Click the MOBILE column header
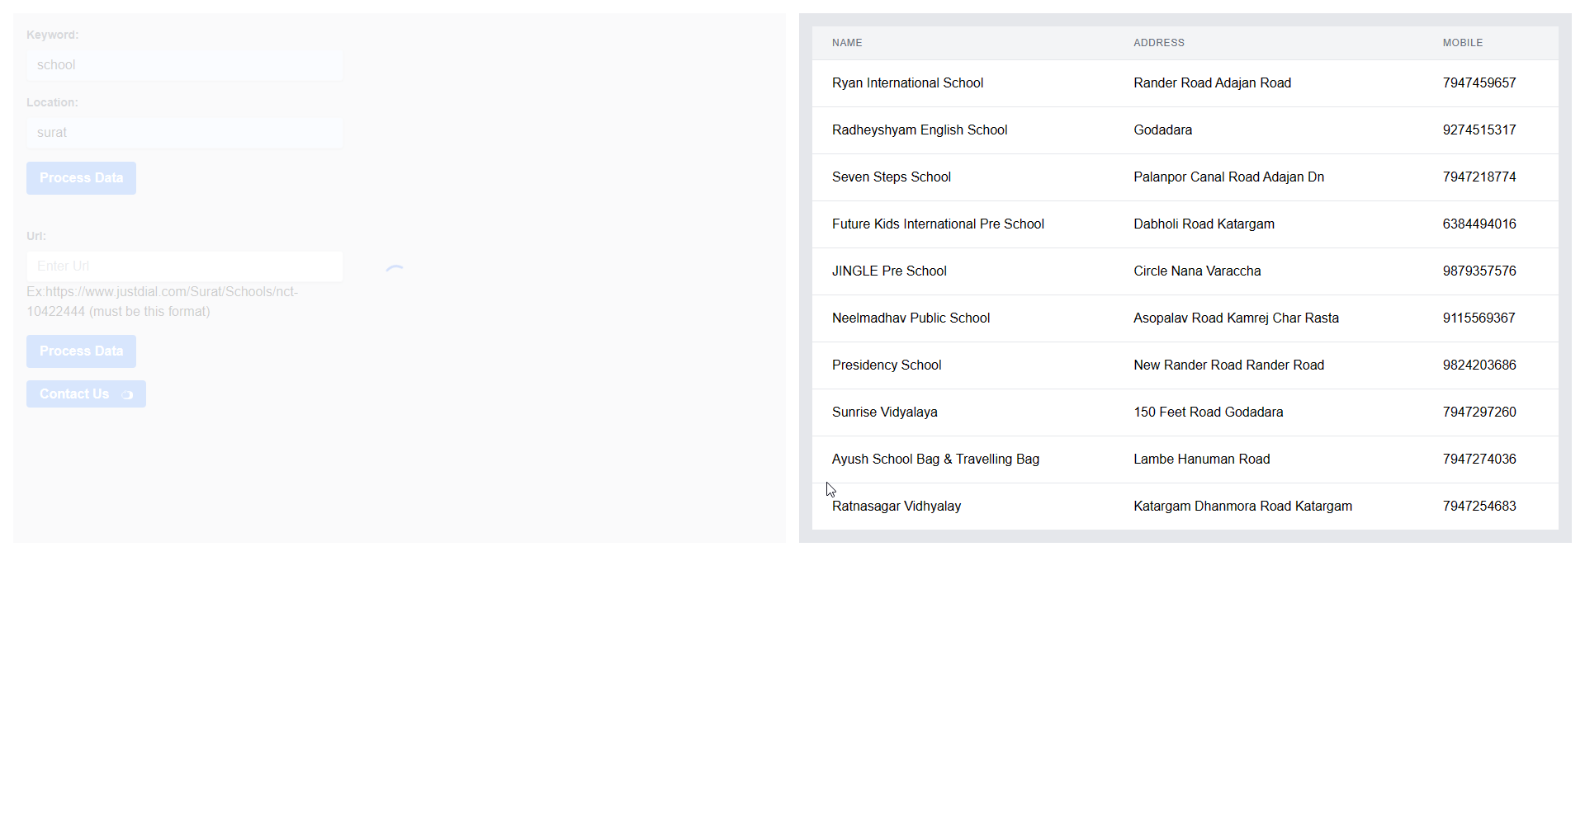 1463,43
